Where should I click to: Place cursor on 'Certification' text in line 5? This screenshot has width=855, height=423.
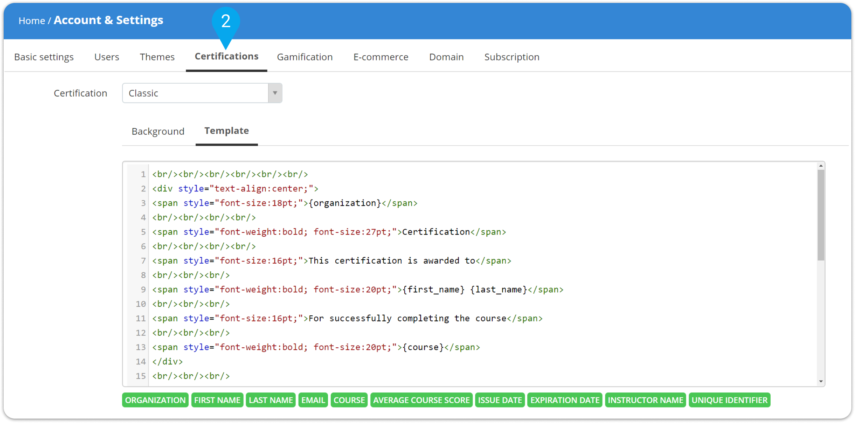click(436, 232)
